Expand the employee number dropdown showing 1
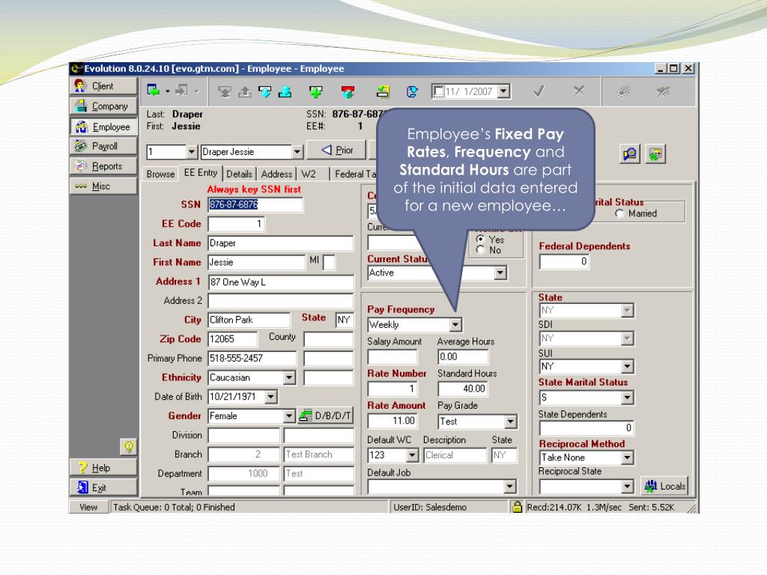 coord(191,152)
